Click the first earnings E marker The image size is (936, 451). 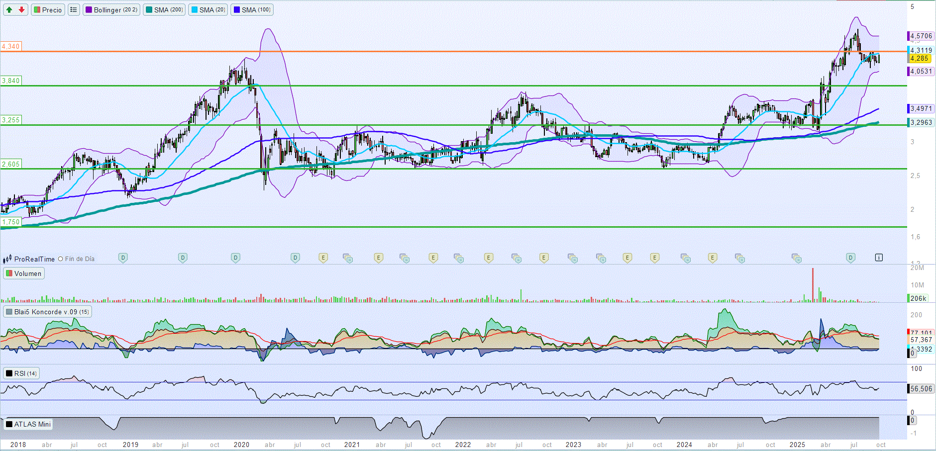point(323,258)
